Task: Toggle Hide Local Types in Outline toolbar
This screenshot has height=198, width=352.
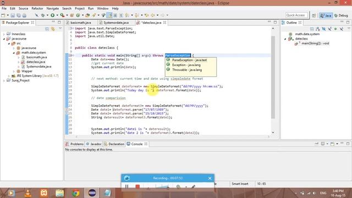Action: [342, 29]
